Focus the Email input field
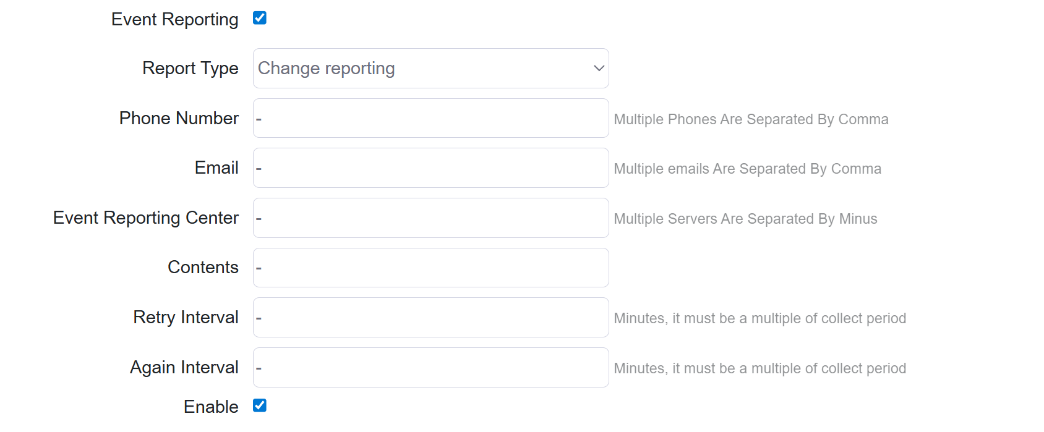The image size is (1044, 432). pyautogui.click(x=430, y=167)
